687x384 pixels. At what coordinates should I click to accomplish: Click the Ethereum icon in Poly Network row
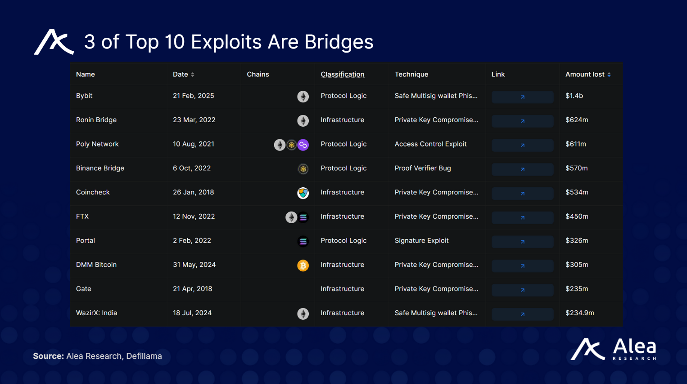[x=280, y=145]
